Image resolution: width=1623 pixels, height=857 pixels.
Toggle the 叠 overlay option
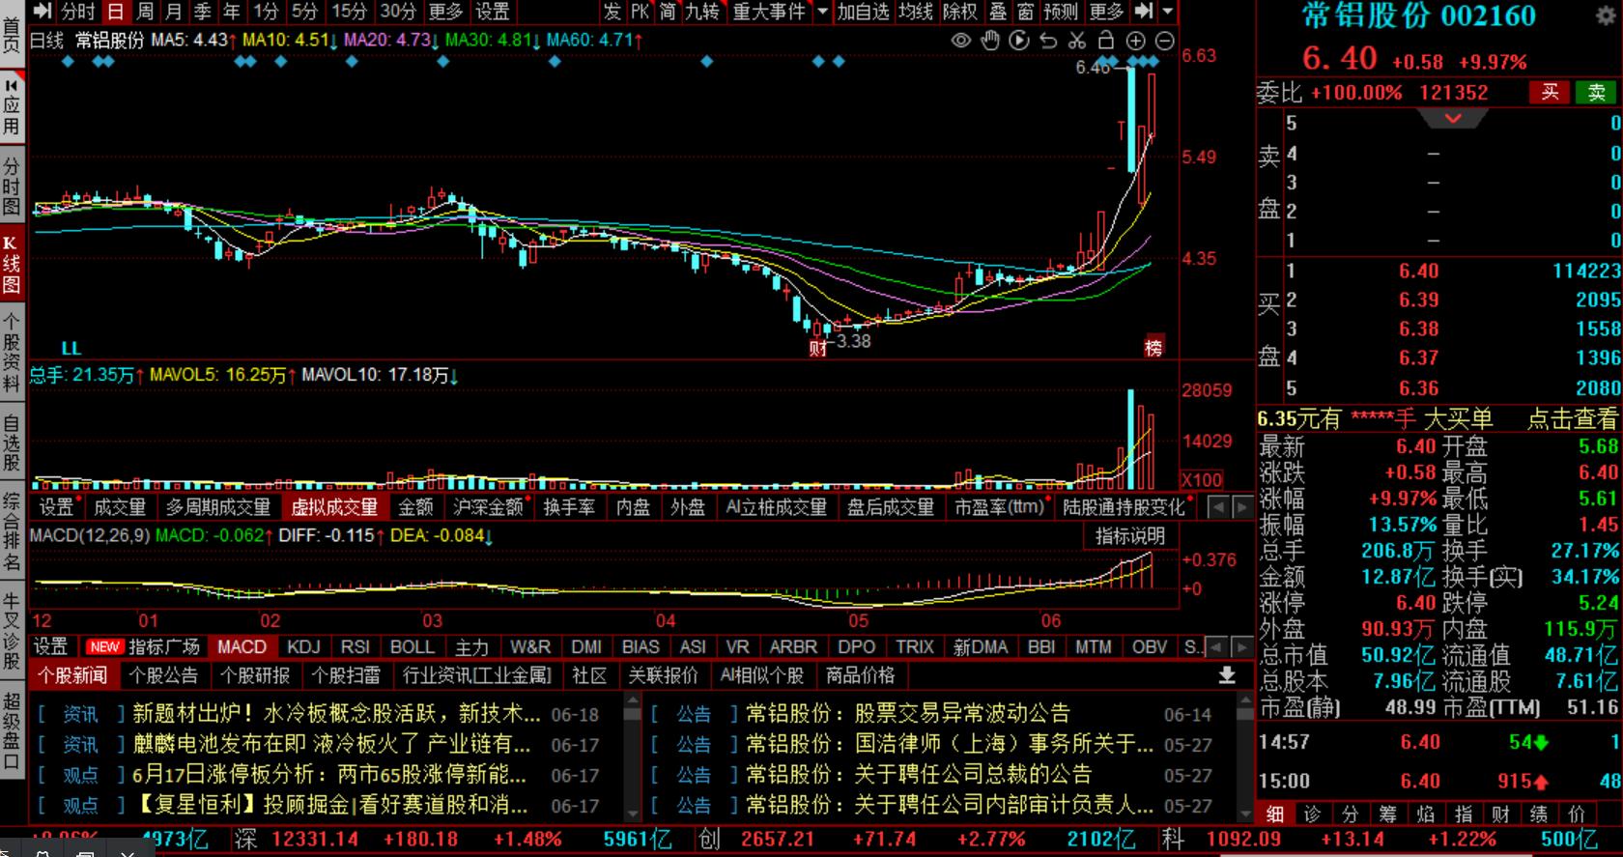coord(998,12)
